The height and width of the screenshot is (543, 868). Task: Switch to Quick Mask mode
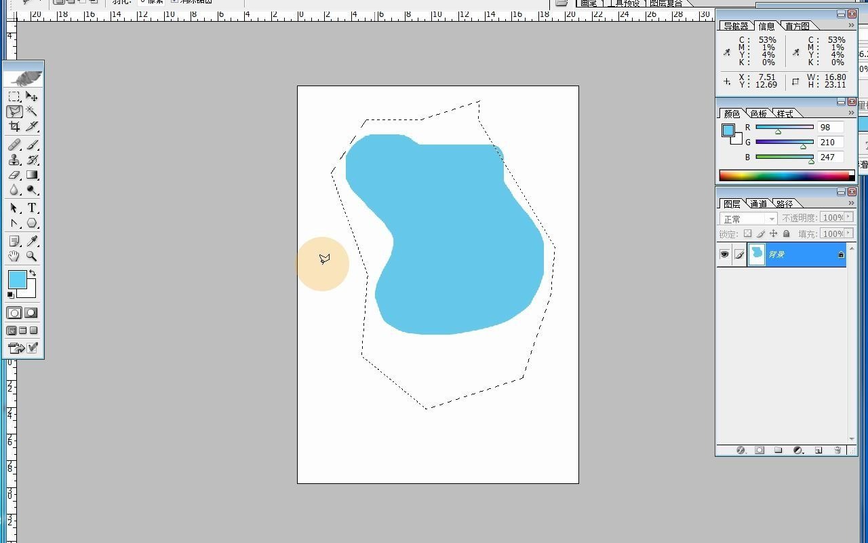31,313
